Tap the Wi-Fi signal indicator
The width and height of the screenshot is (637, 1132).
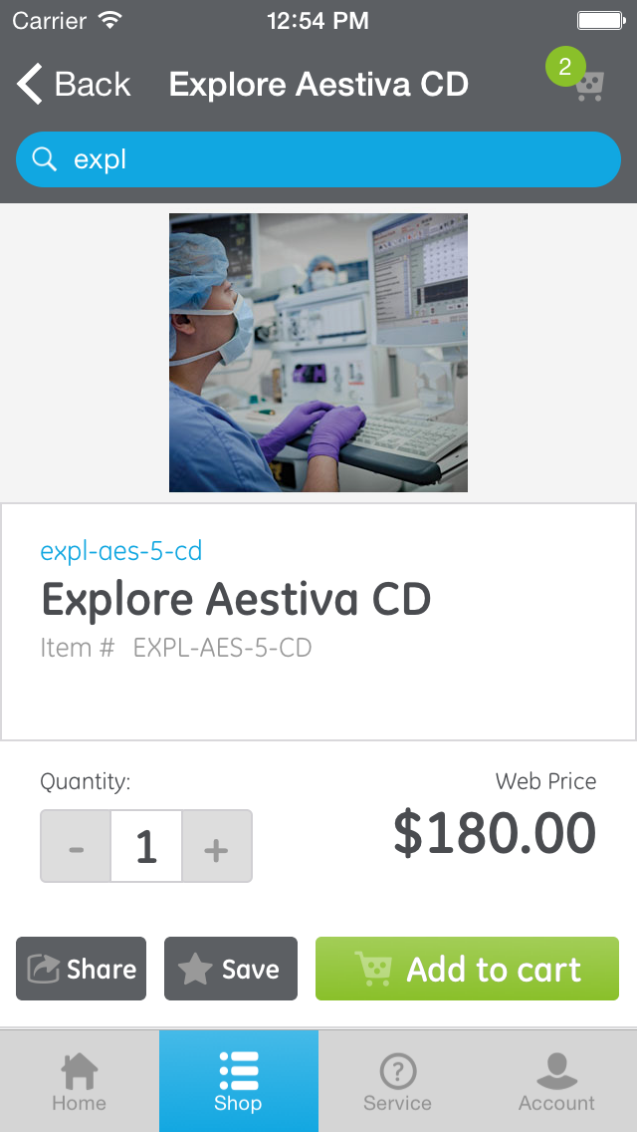click(x=109, y=19)
